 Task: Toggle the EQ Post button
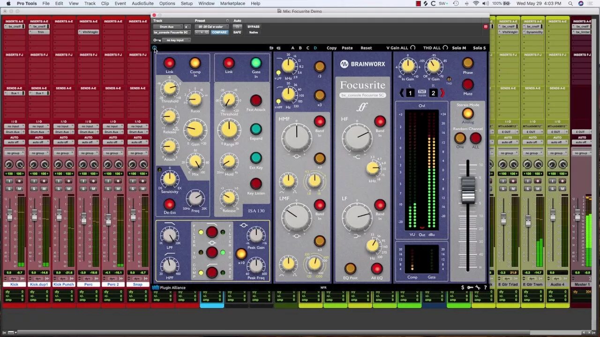pyautogui.click(x=350, y=268)
